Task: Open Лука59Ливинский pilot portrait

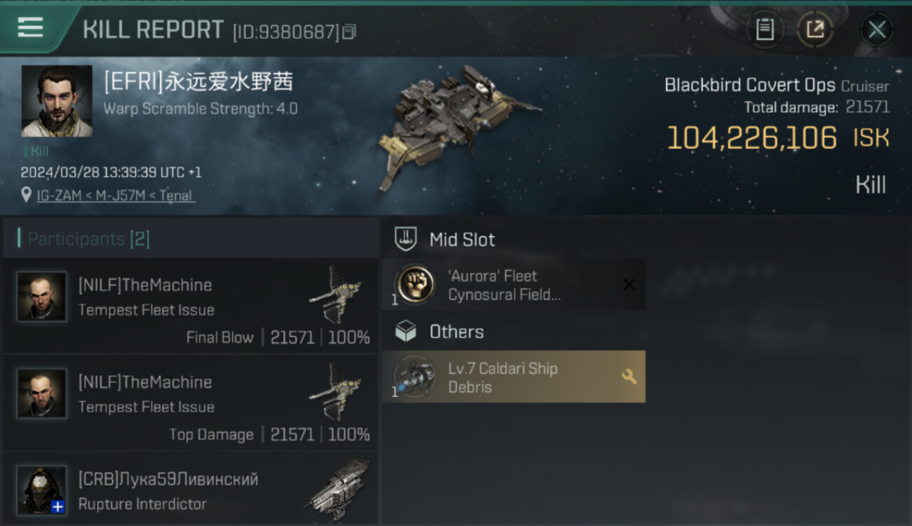Action: [x=42, y=490]
